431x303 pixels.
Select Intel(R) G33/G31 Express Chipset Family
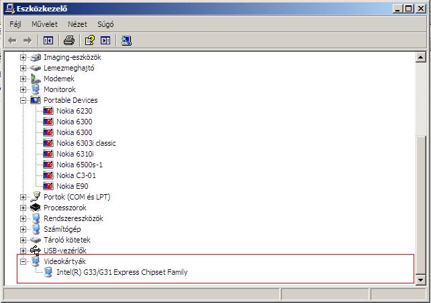tap(122, 272)
